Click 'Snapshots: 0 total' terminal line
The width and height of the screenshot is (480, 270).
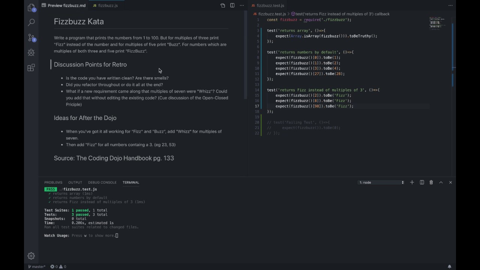click(x=65, y=219)
